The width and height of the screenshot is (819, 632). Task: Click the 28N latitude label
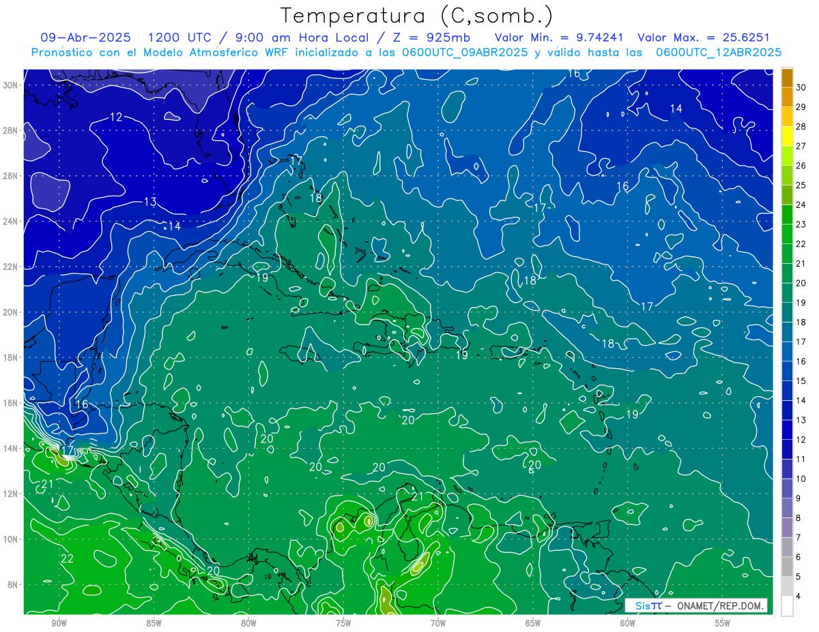pos(10,130)
